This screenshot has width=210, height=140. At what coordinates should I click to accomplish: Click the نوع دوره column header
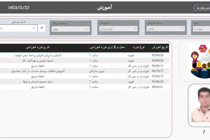coord(139,47)
